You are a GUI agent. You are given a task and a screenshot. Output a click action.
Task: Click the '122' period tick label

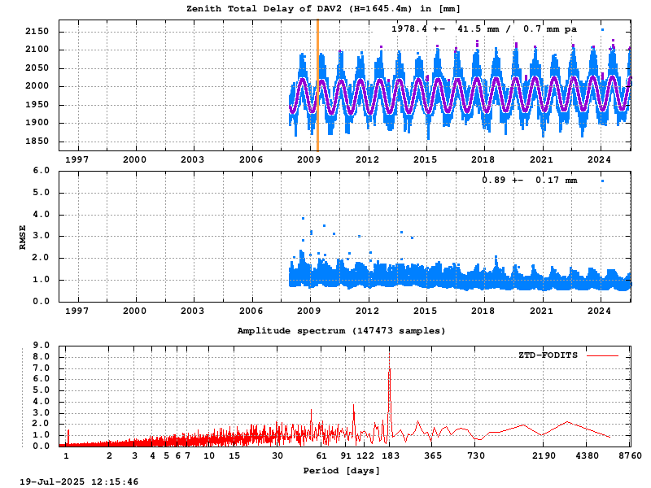[x=365, y=455]
